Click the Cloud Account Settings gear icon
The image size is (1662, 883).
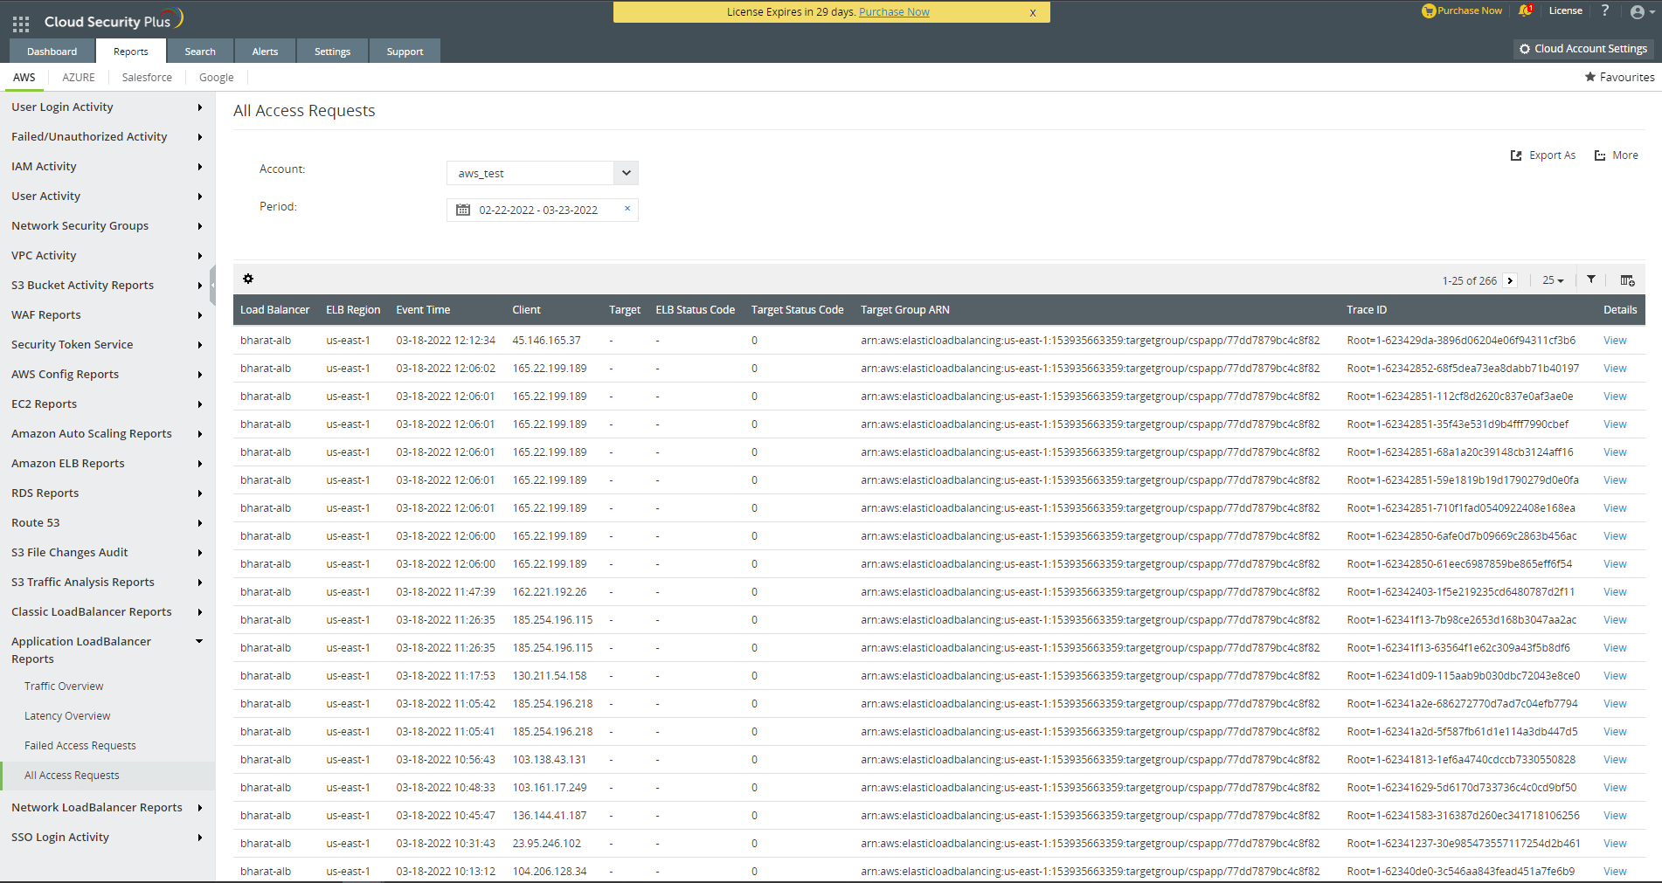click(x=1525, y=49)
